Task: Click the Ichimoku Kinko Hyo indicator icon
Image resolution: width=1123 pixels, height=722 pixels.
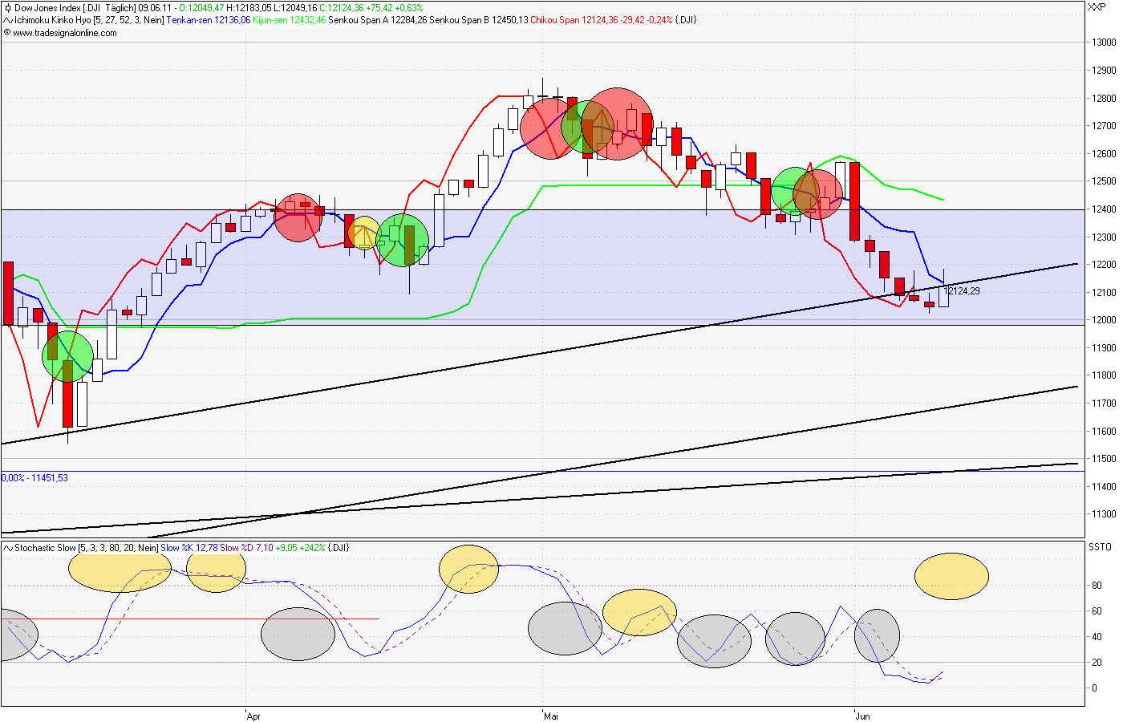Action: (8, 20)
